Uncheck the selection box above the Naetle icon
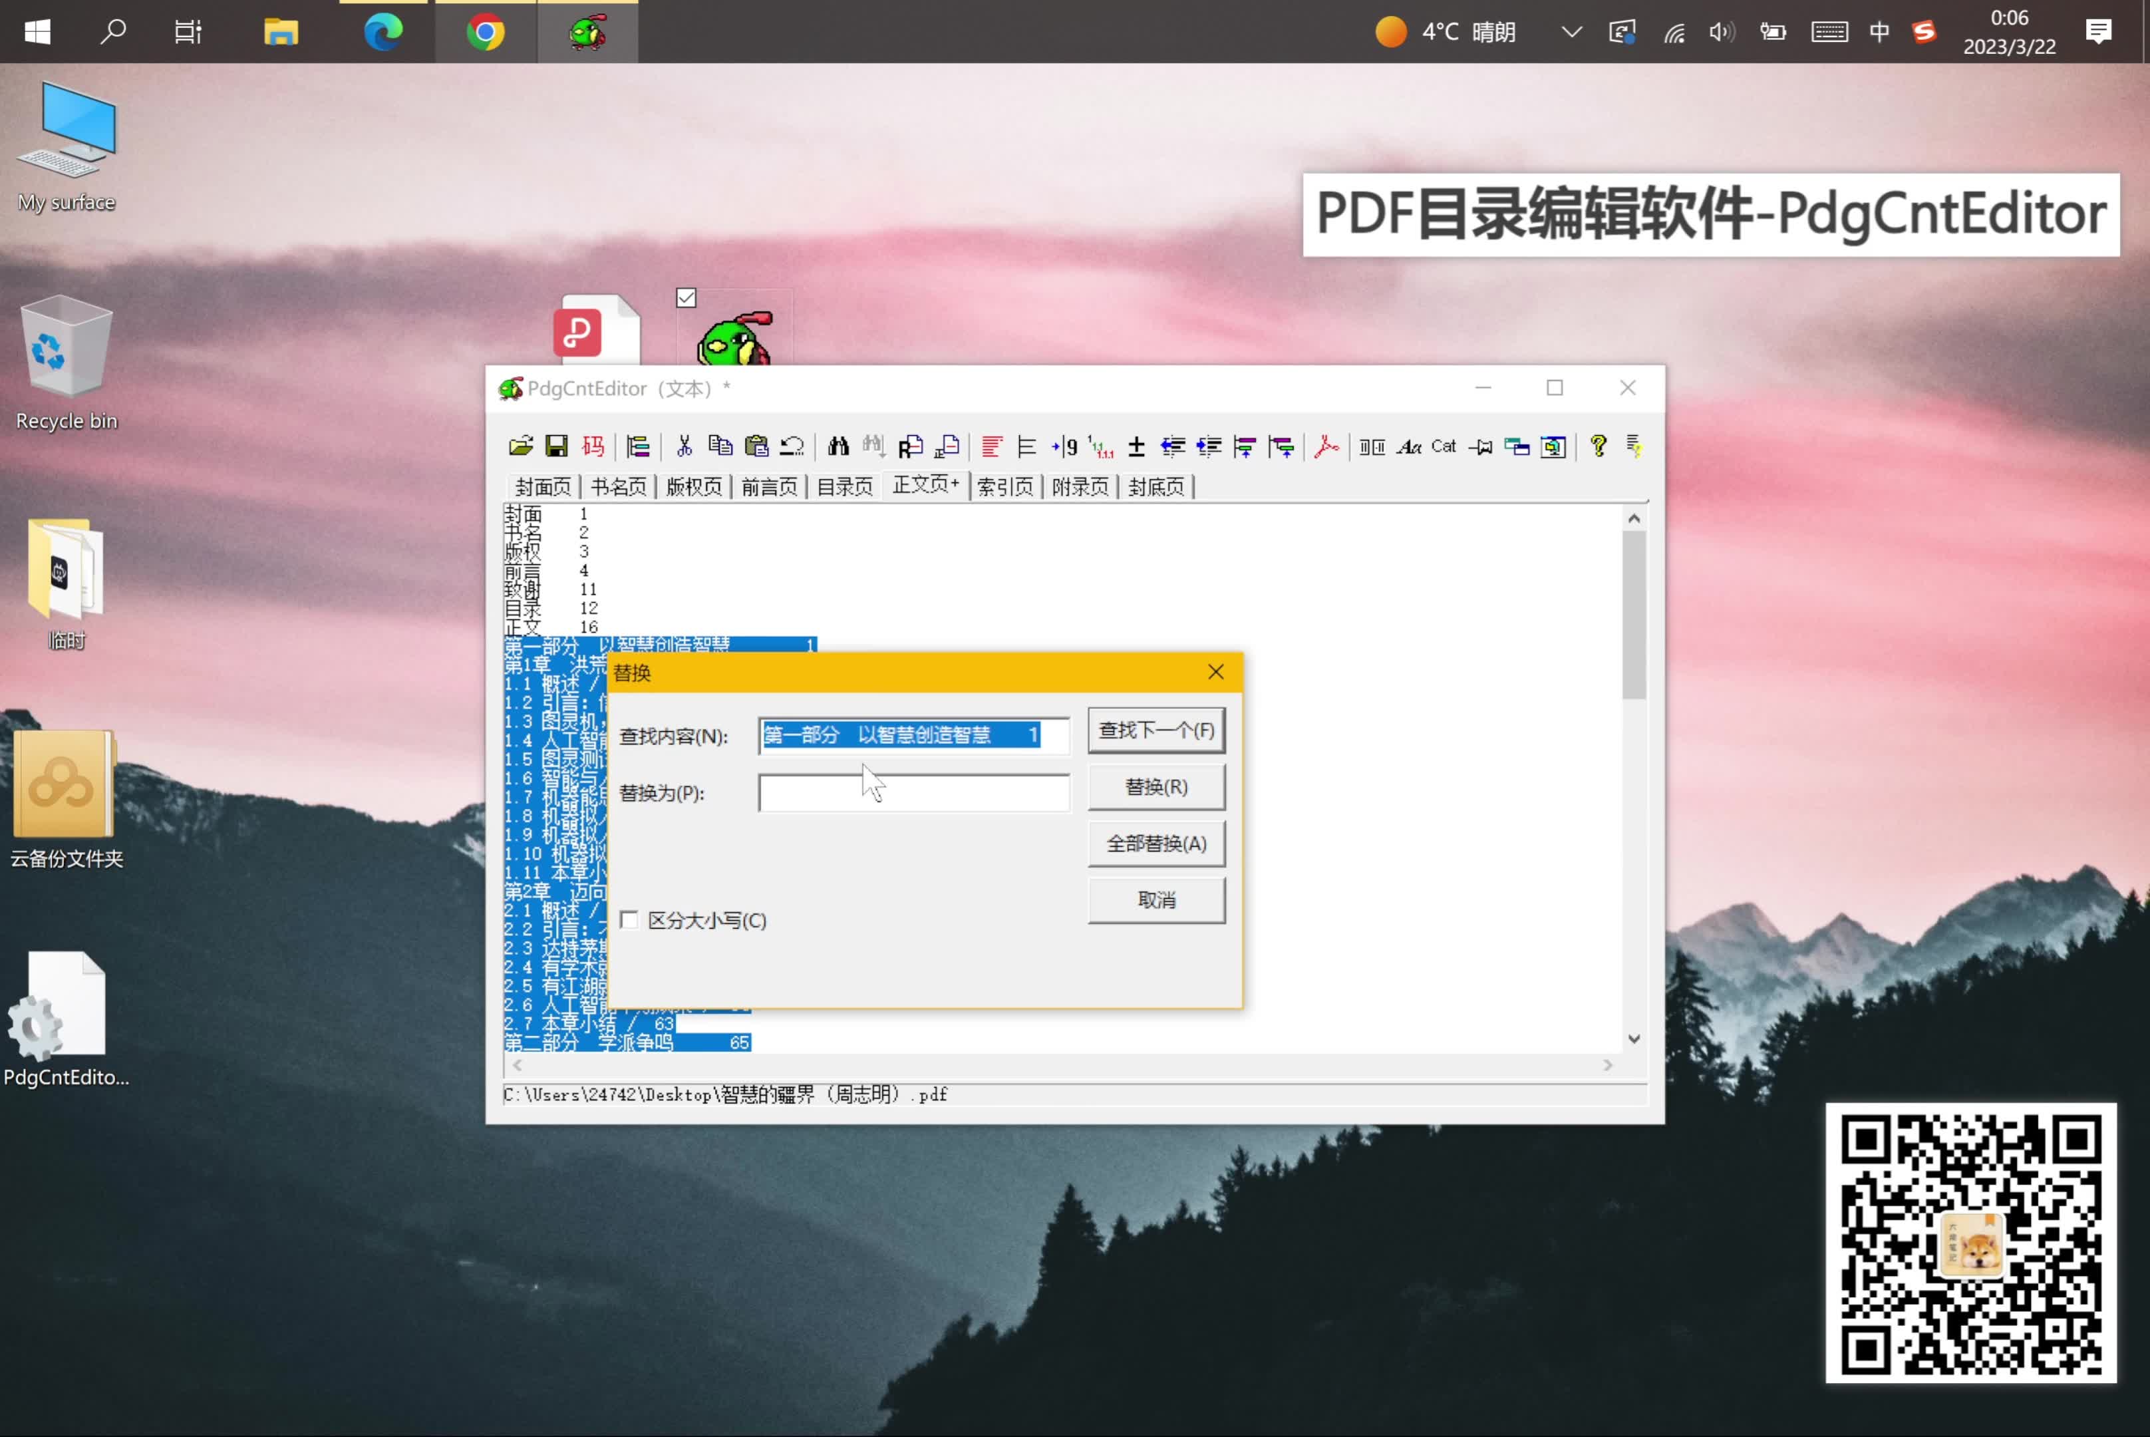2150x1437 pixels. tap(685, 297)
